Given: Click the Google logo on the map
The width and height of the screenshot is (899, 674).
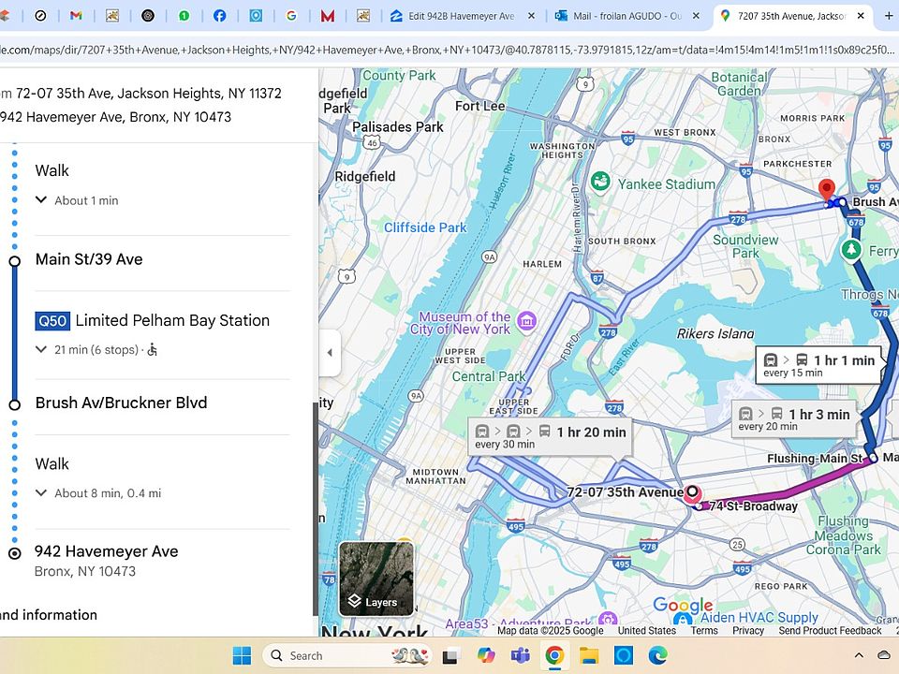Looking at the screenshot, I should 683,606.
